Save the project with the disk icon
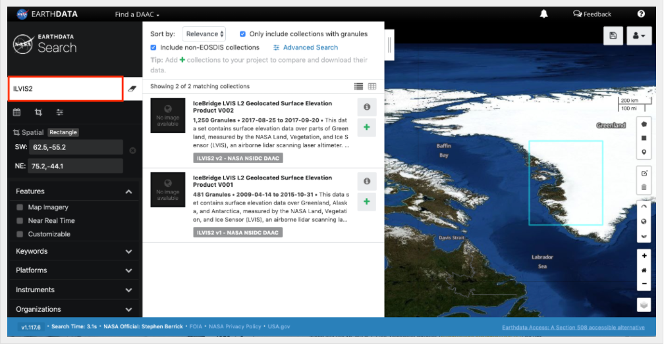This screenshot has width=664, height=344. 613,36
